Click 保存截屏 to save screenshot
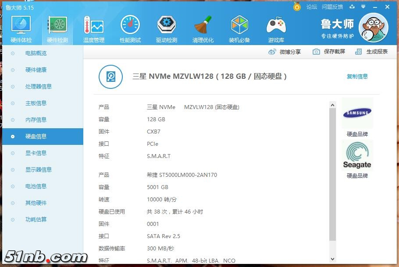Image resolution: width=399 pixels, height=267 pixels. point(329,52)
